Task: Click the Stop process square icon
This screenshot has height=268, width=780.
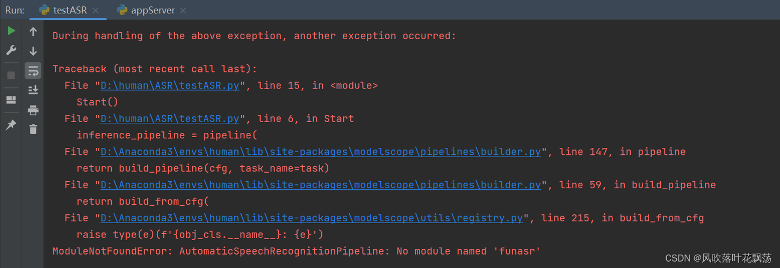Action: pos(11,76)
